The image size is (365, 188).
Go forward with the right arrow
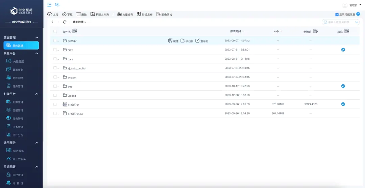58,22
